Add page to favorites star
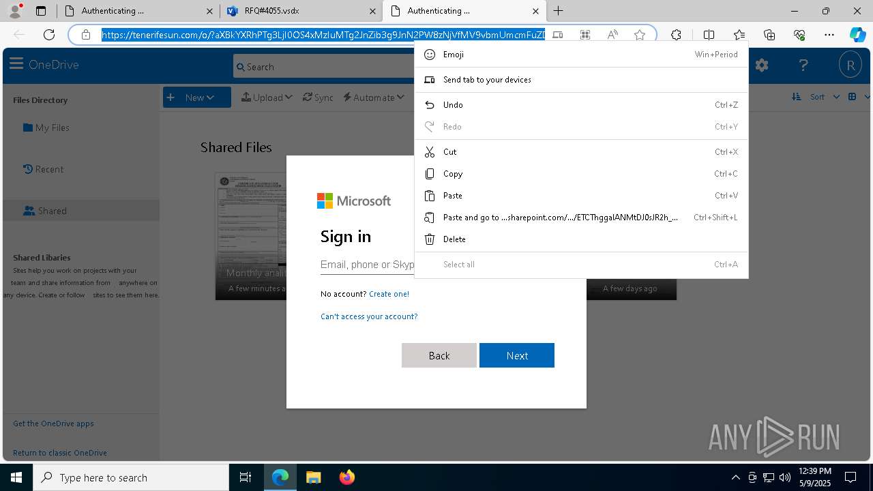 point(640,35)
